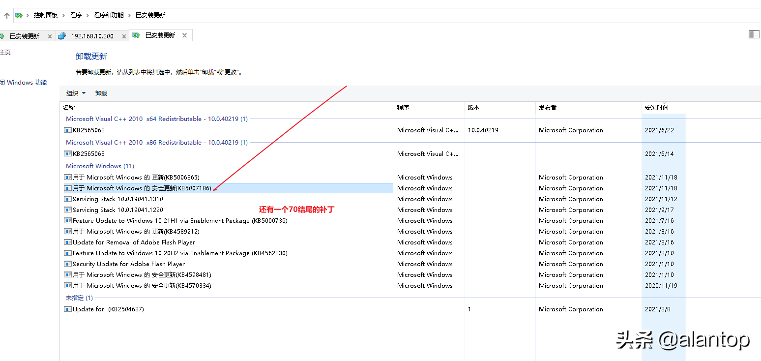Click the icon beside Feature Update KB4562830
Viewport: 761px width, 361px height.
click(68, 253)
